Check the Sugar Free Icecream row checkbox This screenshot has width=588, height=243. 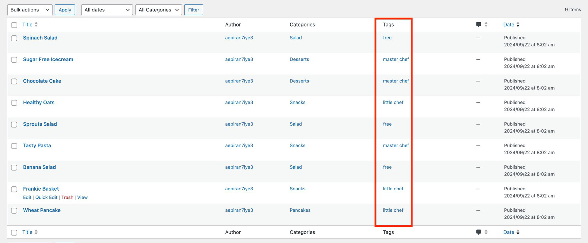(14, 60)
